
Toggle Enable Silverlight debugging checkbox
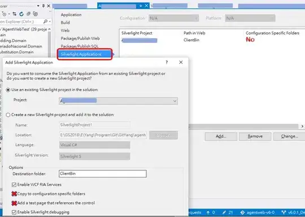14,212
